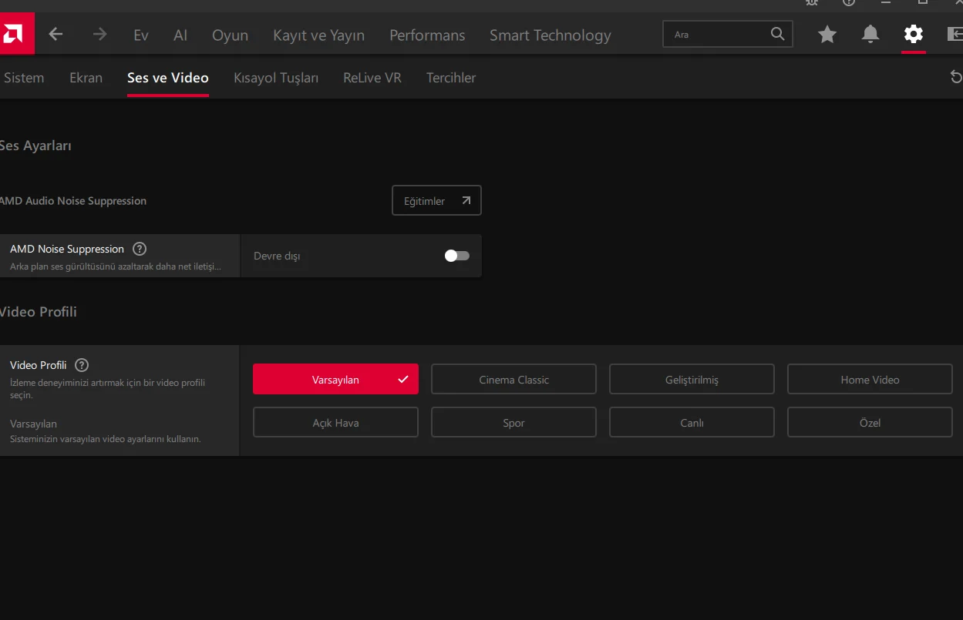Screen dimensions: 963x620
Task: Click the Video Profili section heading
Action: (38, 312)
